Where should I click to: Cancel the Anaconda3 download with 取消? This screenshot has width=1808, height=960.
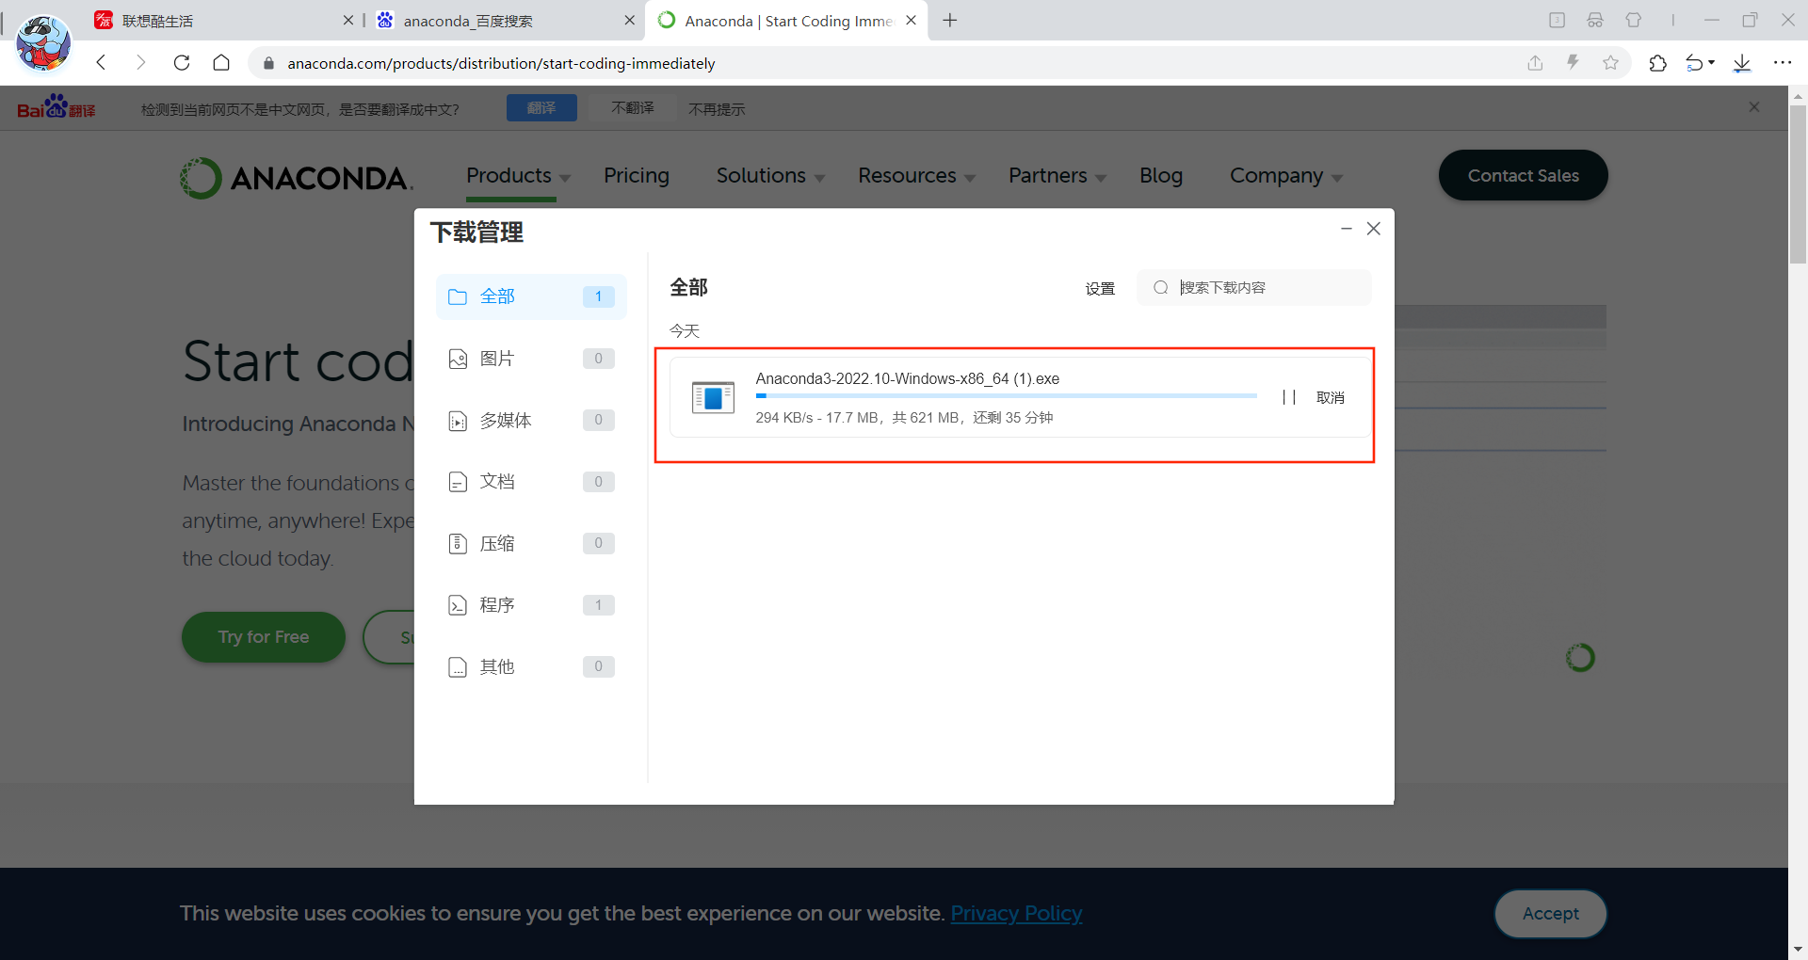1330,397
